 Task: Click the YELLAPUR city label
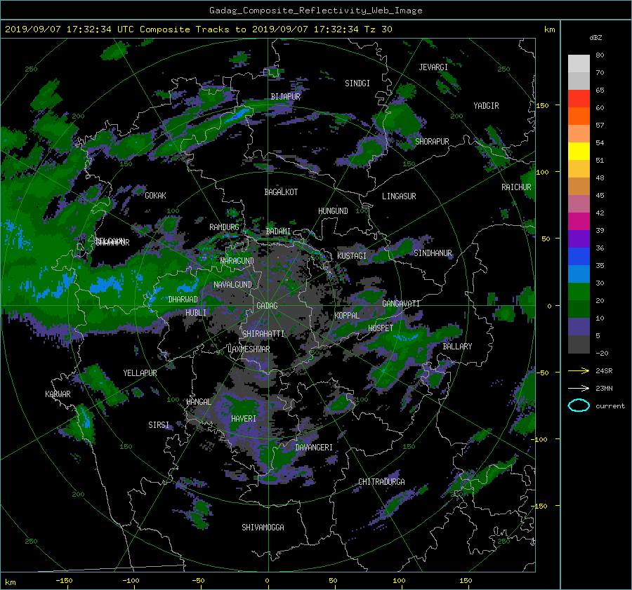tap(140, 373)
